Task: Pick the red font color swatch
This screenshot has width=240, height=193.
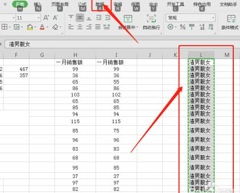Action: (x=42, y=27)
